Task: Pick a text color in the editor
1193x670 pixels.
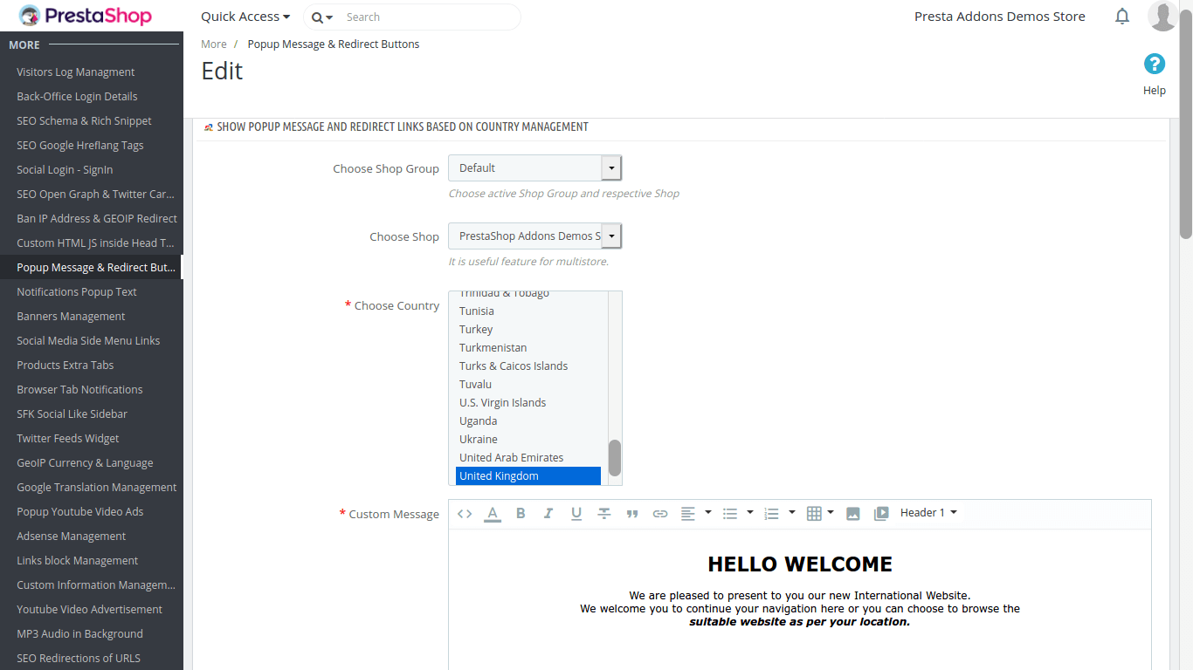Action: coord(493,514)
